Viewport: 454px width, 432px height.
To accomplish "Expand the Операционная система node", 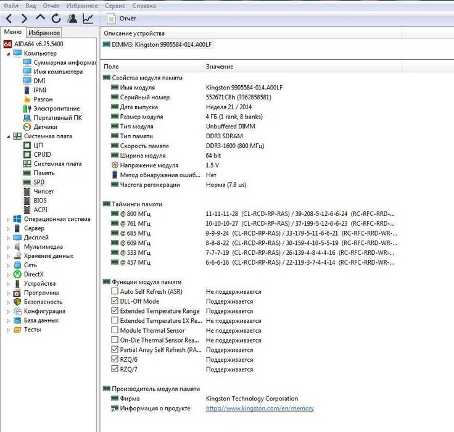I will click(x=8, y=220).
